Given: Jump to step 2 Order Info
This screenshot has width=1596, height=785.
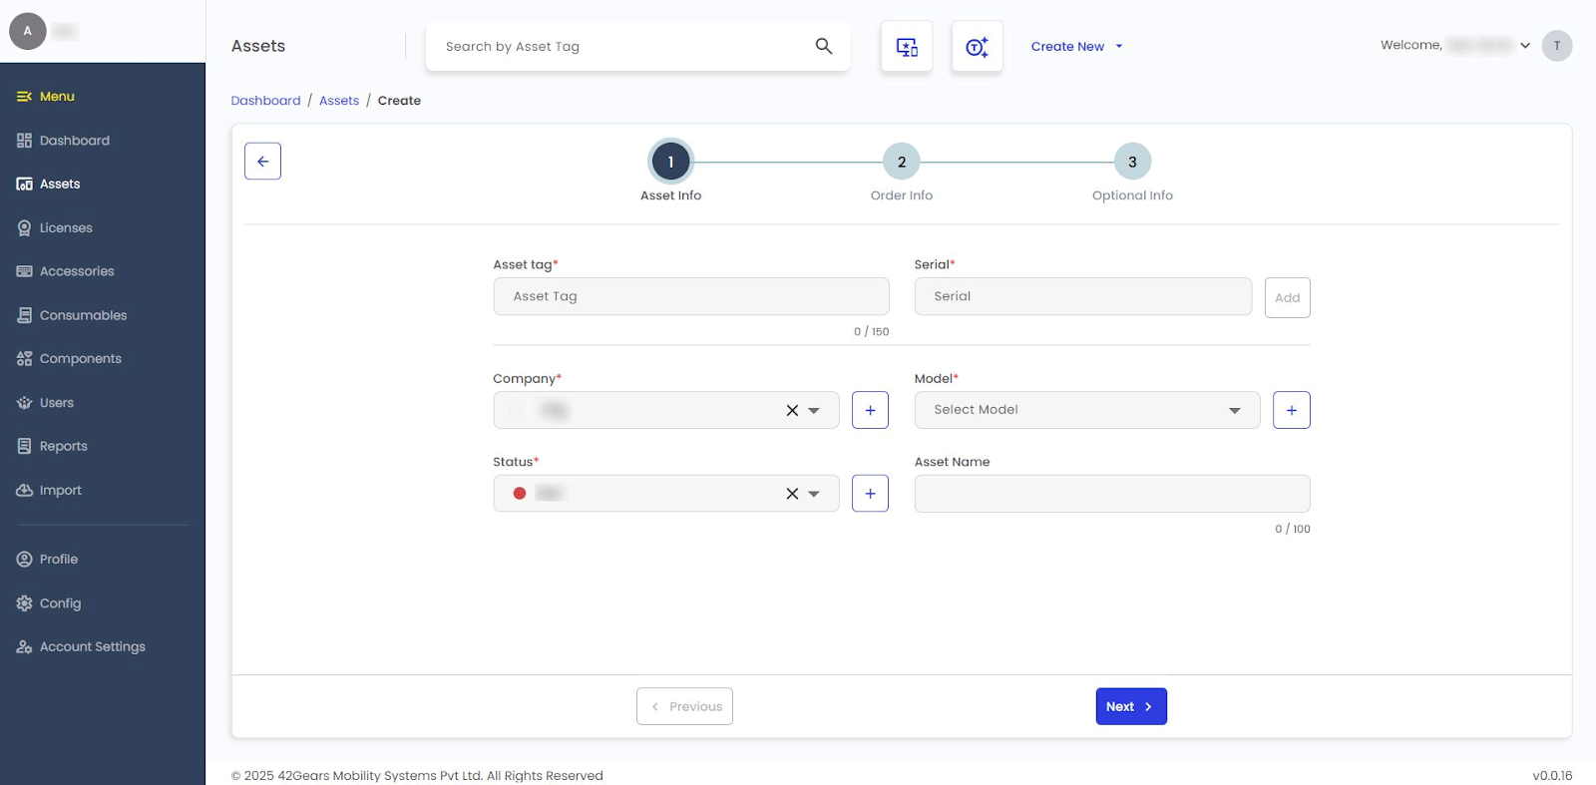Looking at the screenshot, I should pyautogui.click(x=901, y=162).
